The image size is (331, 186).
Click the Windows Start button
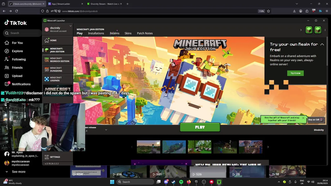[112, 182]
